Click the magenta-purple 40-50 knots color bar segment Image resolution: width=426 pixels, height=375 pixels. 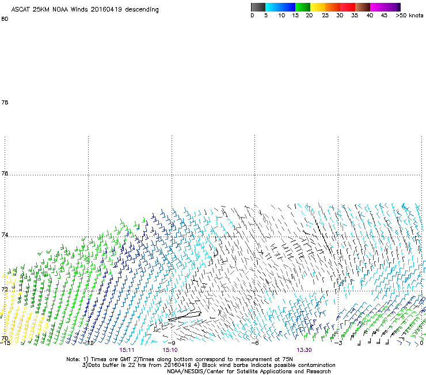[385, 7]
